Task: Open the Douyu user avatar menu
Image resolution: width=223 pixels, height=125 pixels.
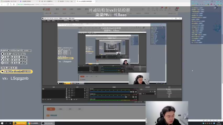Action: pos(176,9)
